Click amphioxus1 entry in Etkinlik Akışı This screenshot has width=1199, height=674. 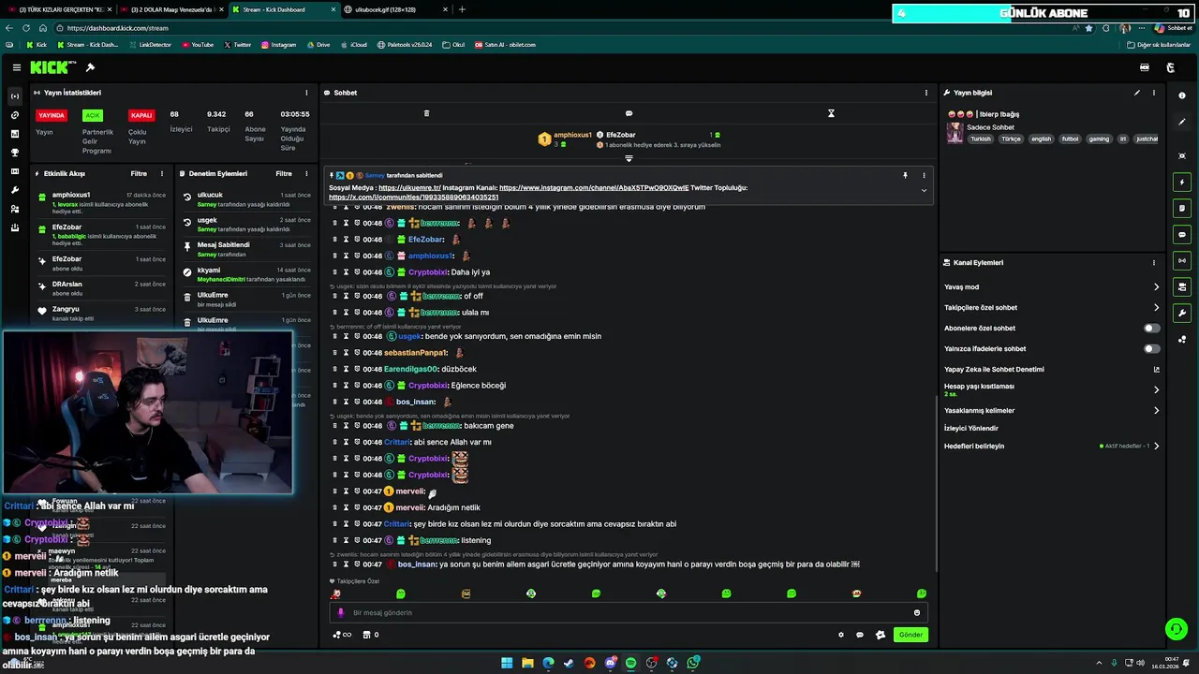coord(103,203)
